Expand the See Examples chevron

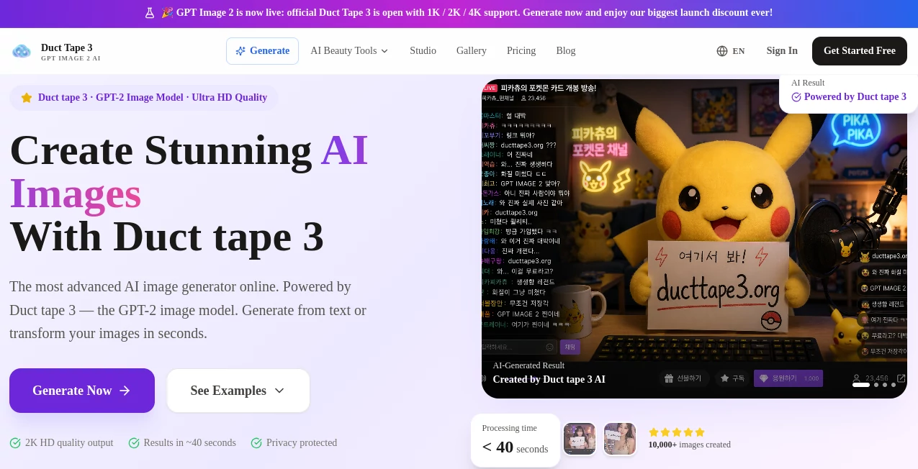click(279, 391)
